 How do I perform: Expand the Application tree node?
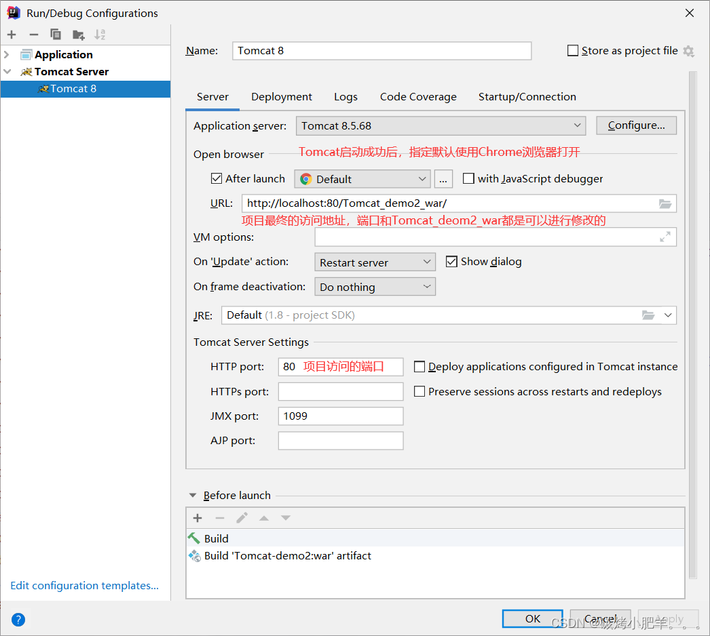point(7,55)
